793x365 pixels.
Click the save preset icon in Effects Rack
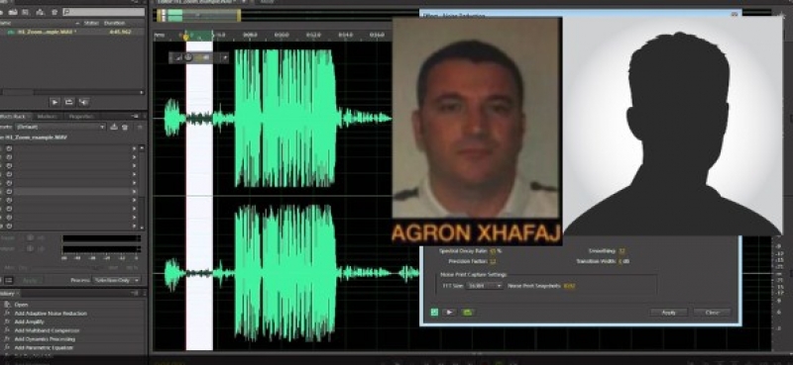(114, 127)
